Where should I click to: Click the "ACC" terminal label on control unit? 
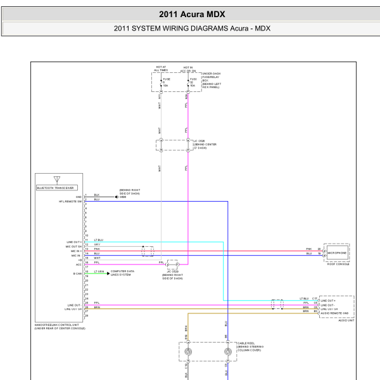click(x=79, y=265)
